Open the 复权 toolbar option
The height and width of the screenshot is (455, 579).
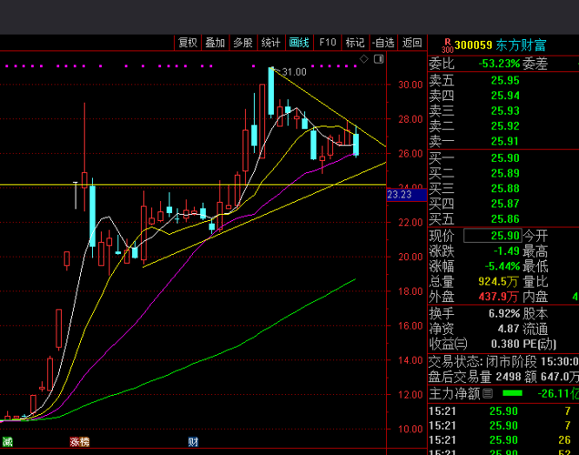[x=188, y=43]
